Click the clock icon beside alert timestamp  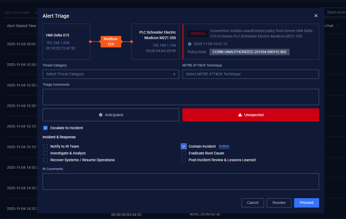[x=190, y=44]
